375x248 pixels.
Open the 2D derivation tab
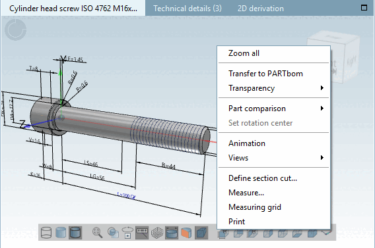260,9
